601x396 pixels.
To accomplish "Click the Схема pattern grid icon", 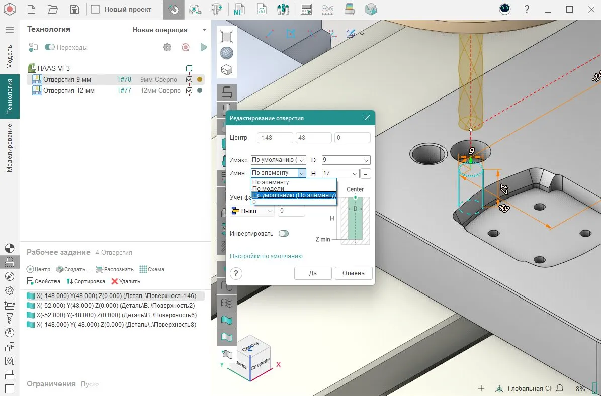I will [143, 269].
